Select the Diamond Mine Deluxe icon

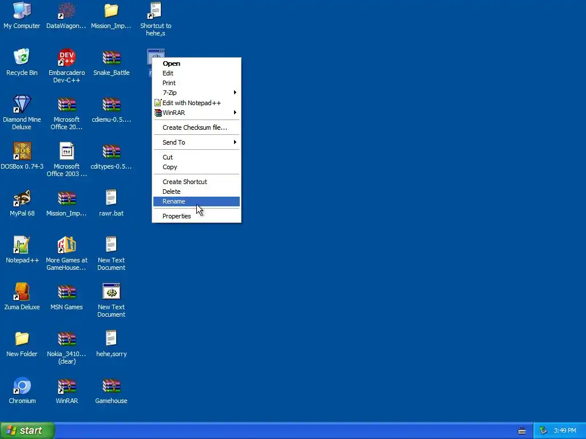[x=22, y=105]
